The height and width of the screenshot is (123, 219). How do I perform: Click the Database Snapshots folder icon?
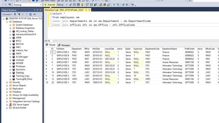14,28
